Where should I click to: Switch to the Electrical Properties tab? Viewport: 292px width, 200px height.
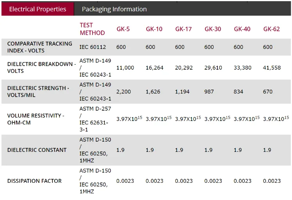38,9
